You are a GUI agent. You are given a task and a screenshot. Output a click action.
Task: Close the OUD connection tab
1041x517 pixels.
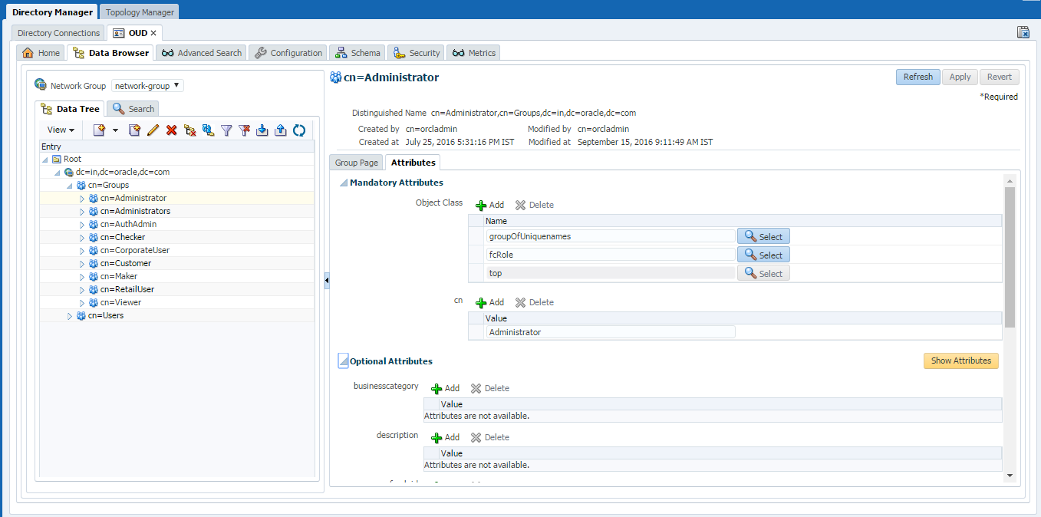[x=153, y=33]
